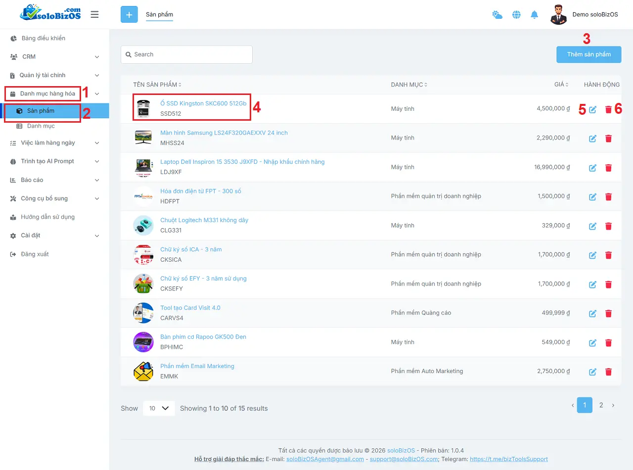Edit the Laptop Dell Inspiron product
The width and height of the screenshot is (633, 470).
pos(592,168)
